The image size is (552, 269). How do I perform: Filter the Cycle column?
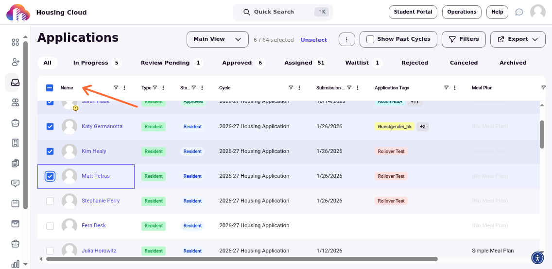point(291,87)
